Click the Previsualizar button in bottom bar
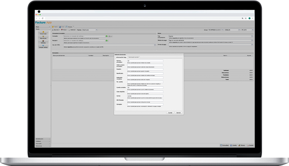Screen dimensions: 289x166 224,145
